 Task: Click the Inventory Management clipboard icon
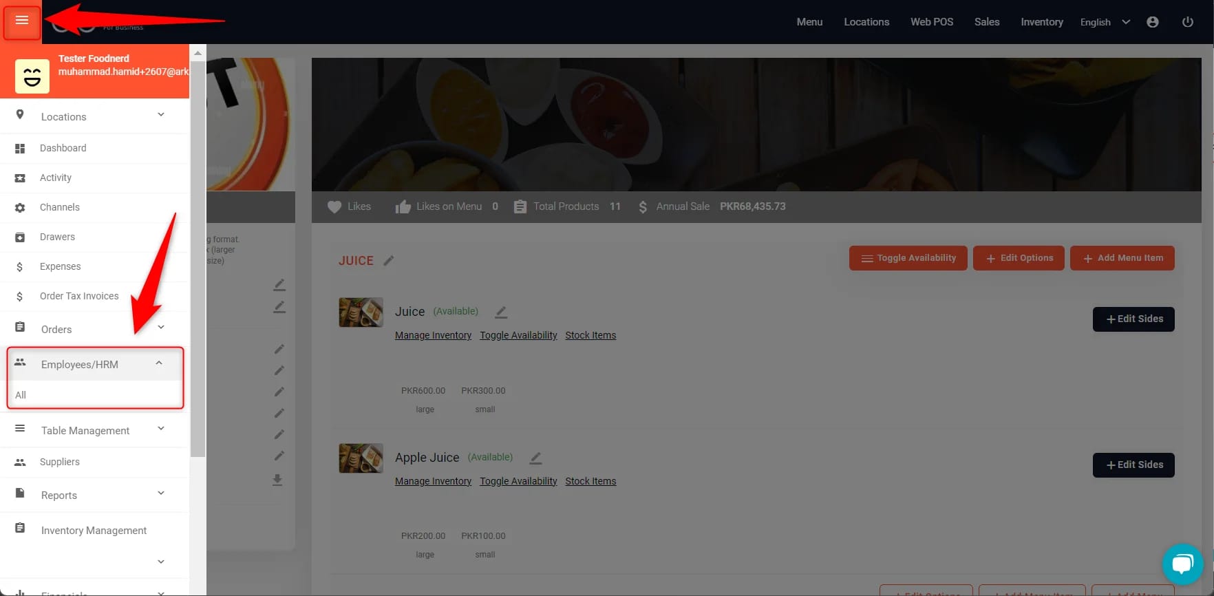coord(20,529)
